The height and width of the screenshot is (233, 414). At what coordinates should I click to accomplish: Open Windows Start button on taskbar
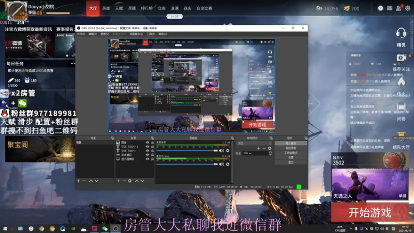tap(5, 229)
